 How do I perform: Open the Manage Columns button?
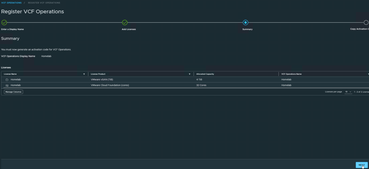pyautogui.click(x=13, y=92)
